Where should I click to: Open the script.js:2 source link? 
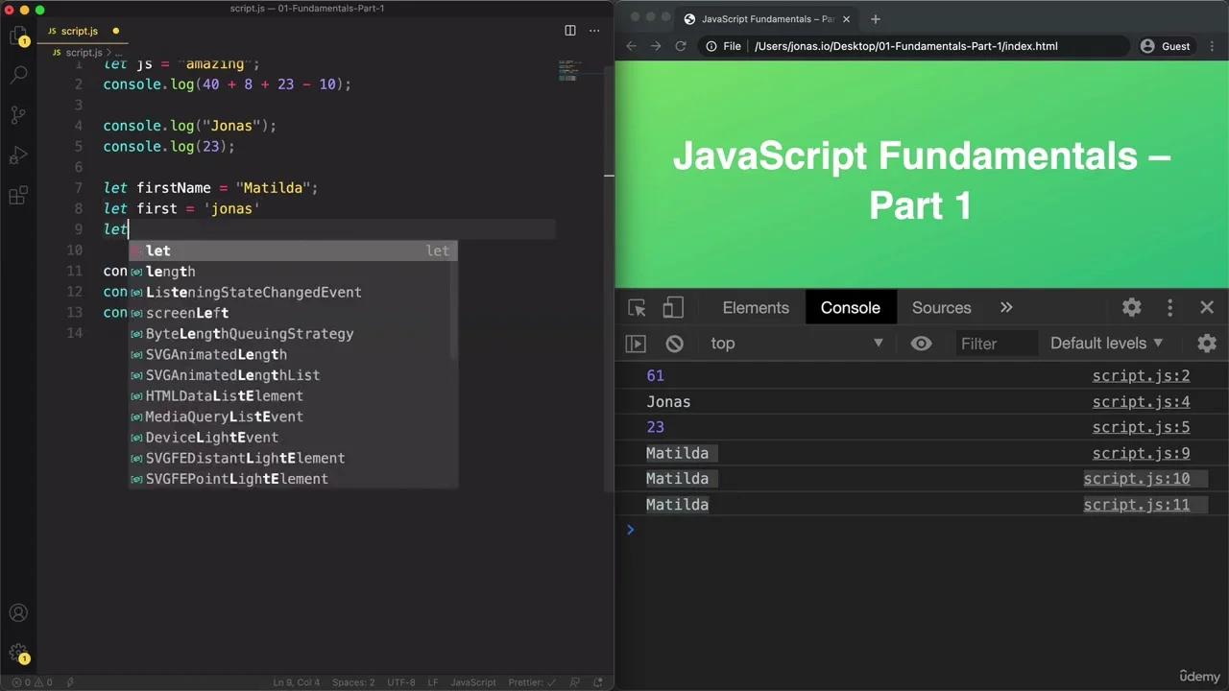tap(1141, 376)
